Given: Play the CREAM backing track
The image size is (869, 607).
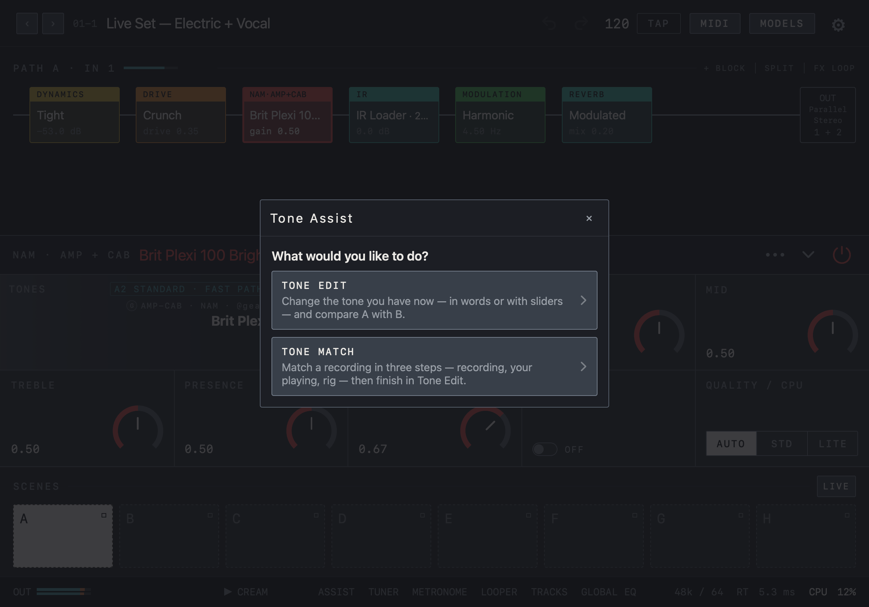Looking at the screenshot, I should tap(246, 592).
